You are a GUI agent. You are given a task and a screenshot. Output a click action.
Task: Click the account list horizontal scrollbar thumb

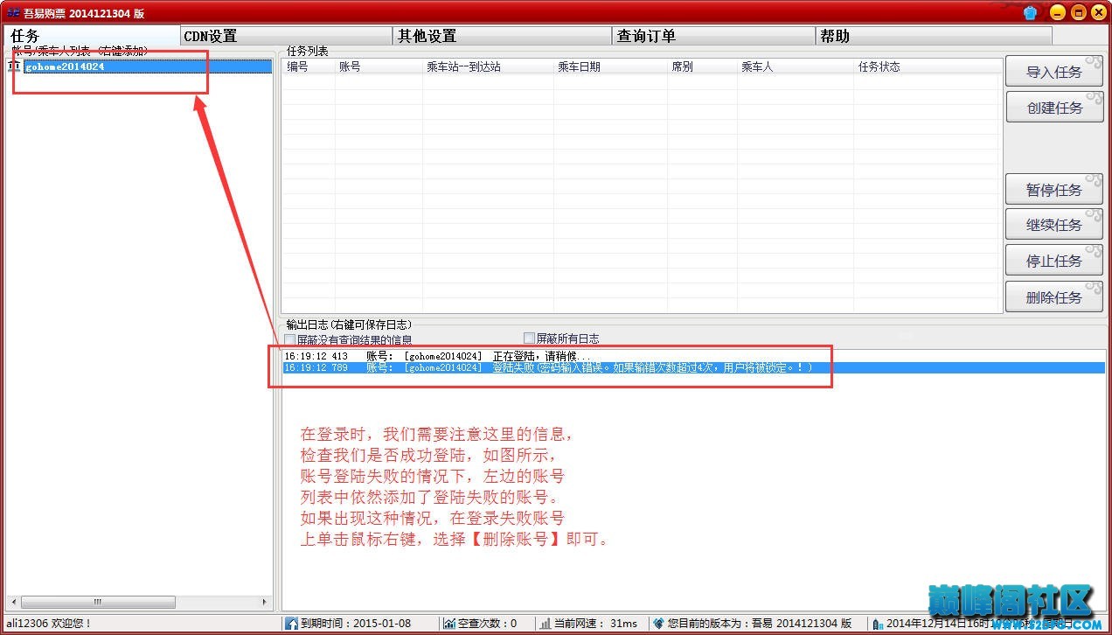98,603
